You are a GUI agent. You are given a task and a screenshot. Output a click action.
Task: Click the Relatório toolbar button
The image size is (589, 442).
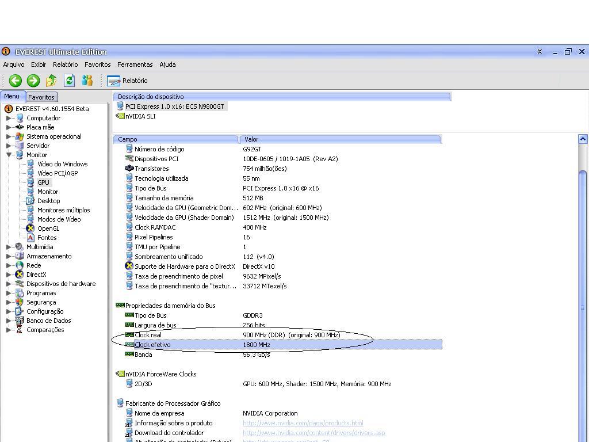127,81
